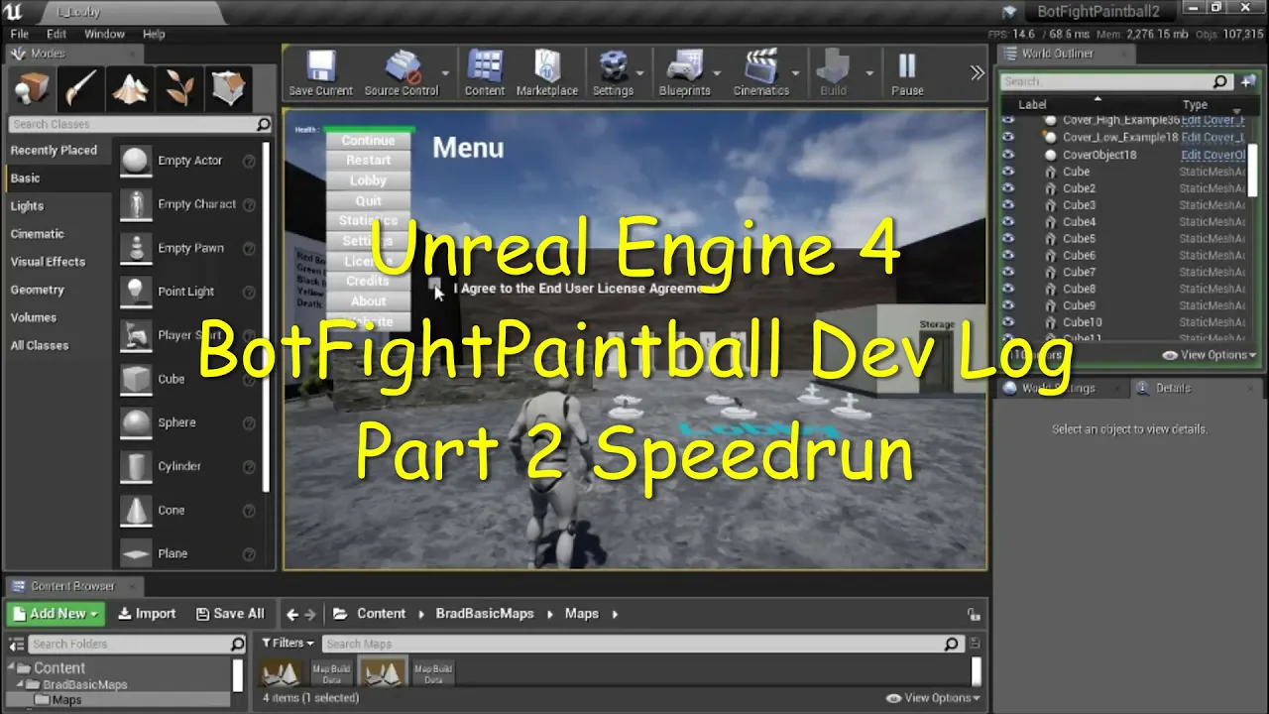1269x714 pixels.
Task: Select the Geometry Editing mode icon
Action: tap(229, 89)
